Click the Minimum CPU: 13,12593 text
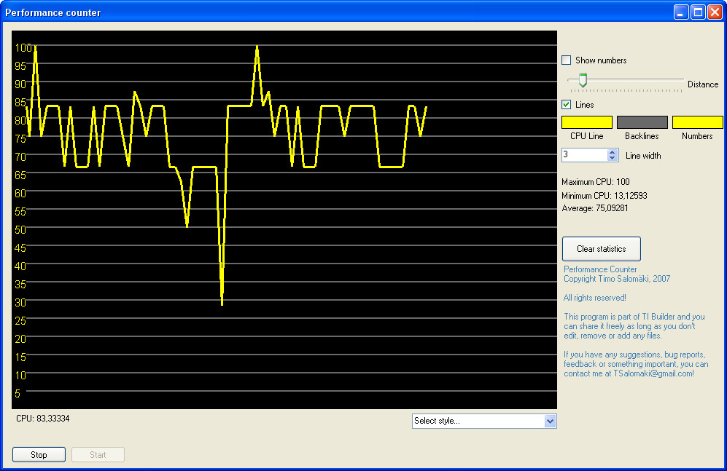This screenshot has height=471, width=727. pyautogui.click(x=604, y=196)
